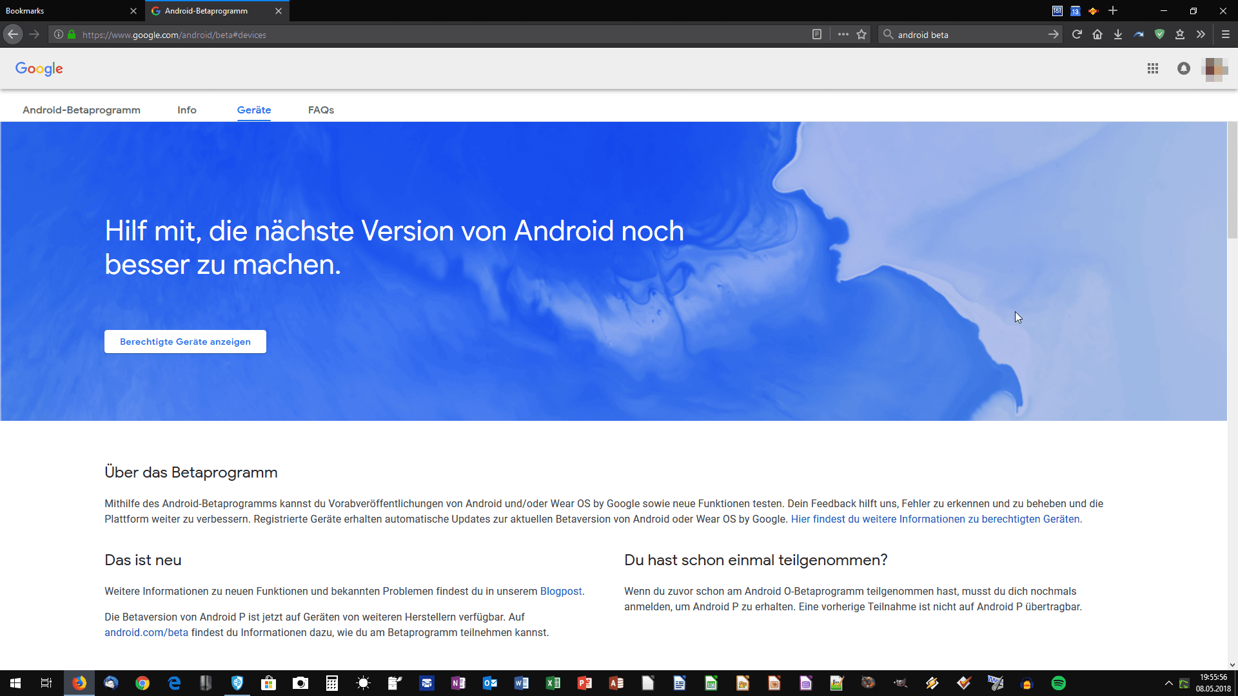Click scrollbar down arrow
The height and width of the screenshot is (696, 1238).
coord(1232,664)
